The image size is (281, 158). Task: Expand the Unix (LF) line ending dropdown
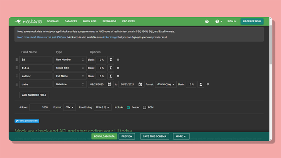tap(102, 107)
